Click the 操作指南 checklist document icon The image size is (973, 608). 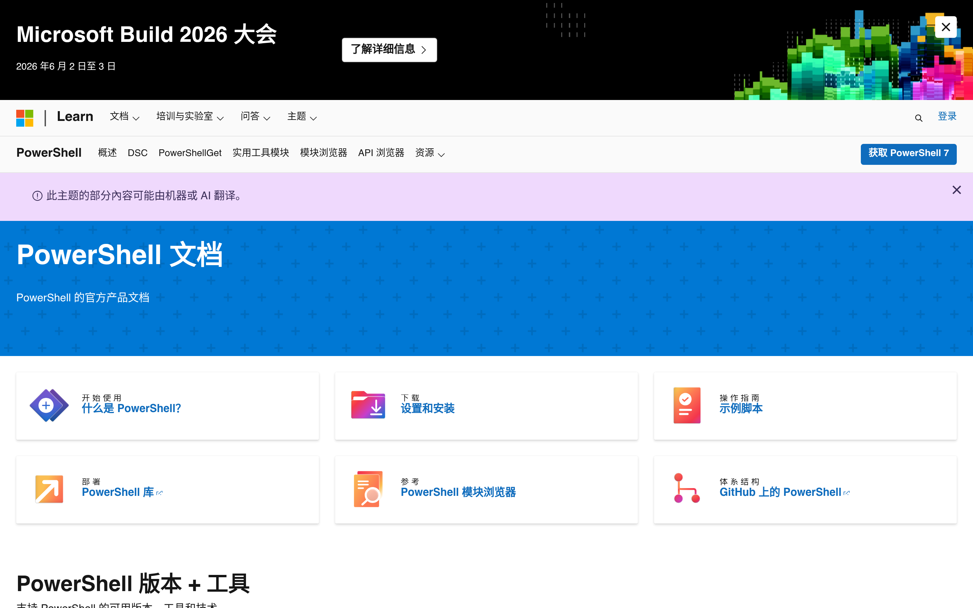[x=687, y=405]
